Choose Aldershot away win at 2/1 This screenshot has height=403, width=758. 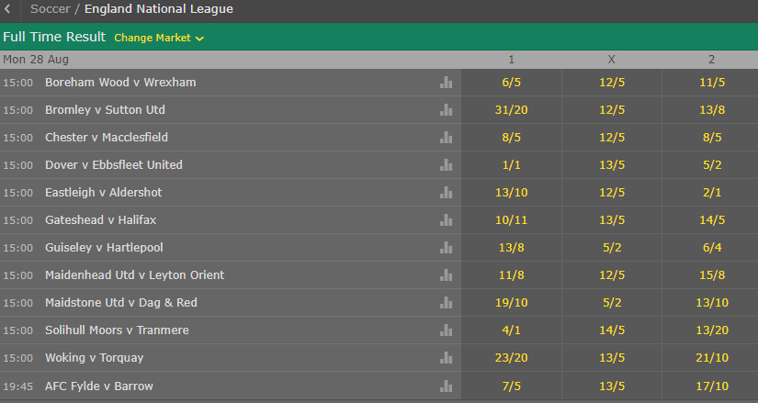click(711, 192)
